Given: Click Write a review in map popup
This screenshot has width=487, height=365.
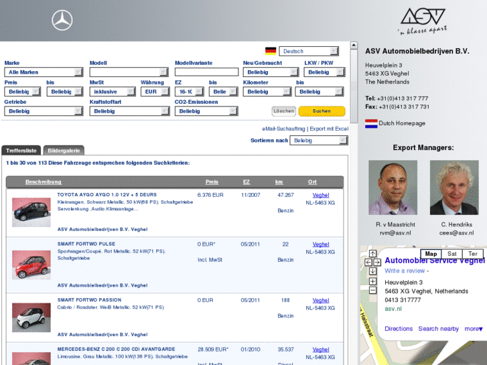Looking at the screenshot, I should coord(405,271).
